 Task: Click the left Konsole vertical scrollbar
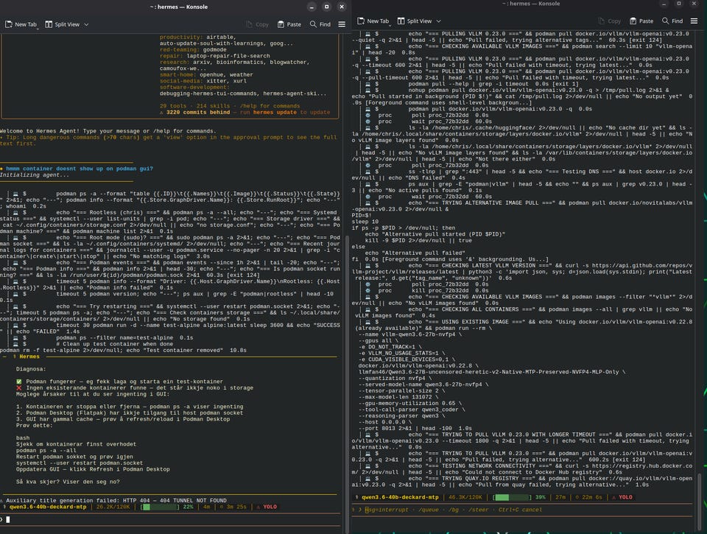347,383
